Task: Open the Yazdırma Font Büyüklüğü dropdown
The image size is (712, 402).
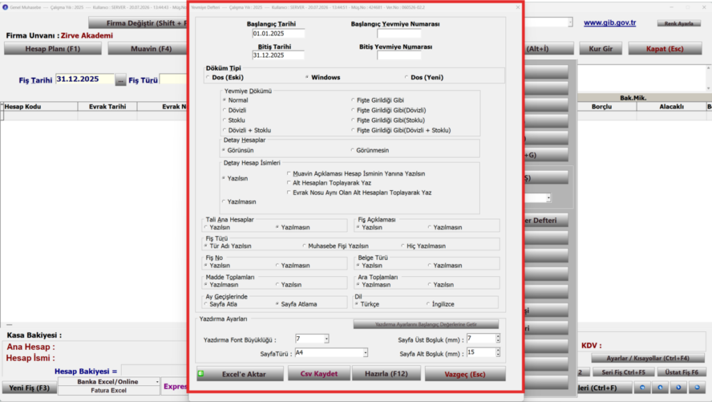Action: click(326, 339)
